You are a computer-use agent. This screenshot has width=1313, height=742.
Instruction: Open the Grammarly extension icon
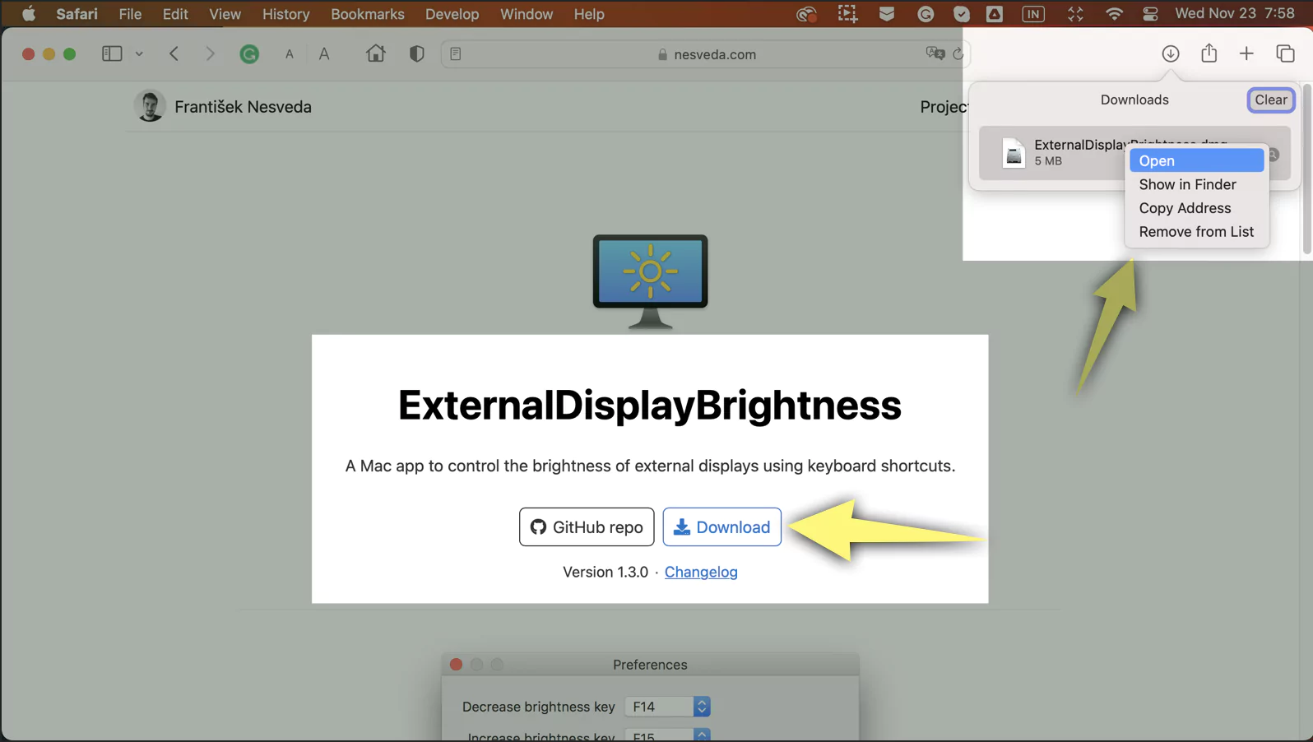tap(249, 54)
